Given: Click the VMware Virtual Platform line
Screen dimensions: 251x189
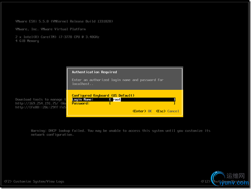Looking at the screenshot, I should (x=50, y=29).
